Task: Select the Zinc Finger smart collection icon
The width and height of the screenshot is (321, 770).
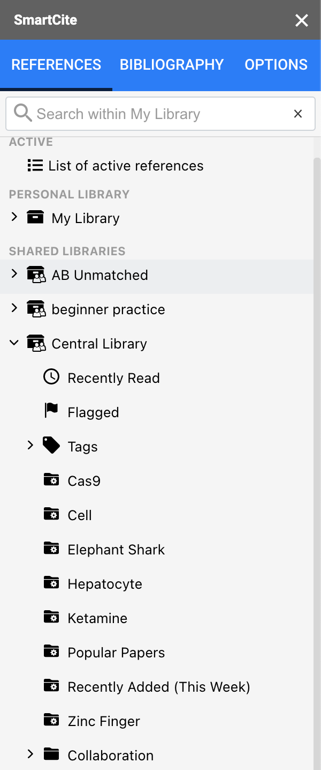Action: tap(51, 721)
